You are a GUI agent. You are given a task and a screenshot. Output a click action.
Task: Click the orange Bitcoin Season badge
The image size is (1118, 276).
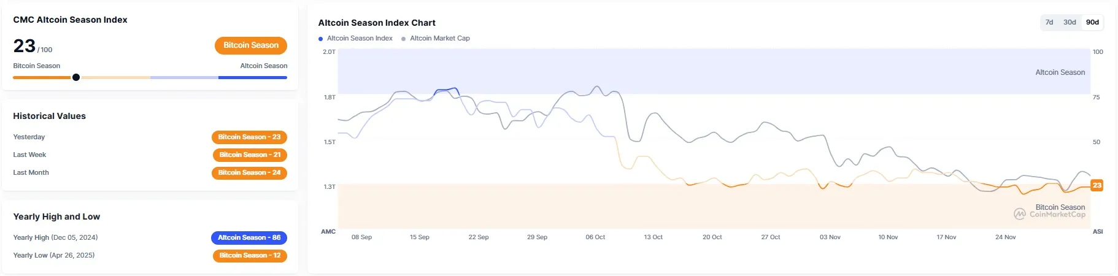[250, 45]
